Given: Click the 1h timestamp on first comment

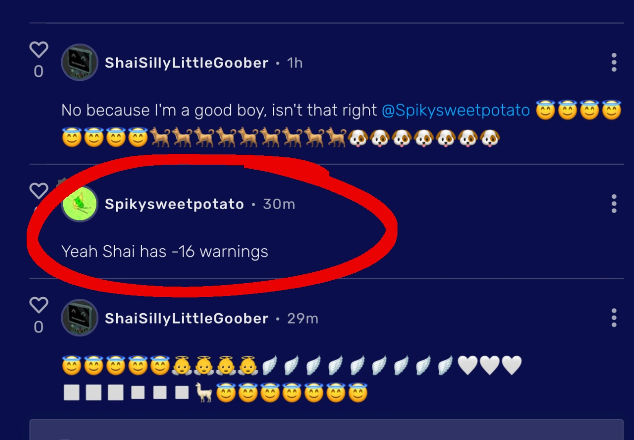Looking at the screenshot, I should [x=295, y=63].
